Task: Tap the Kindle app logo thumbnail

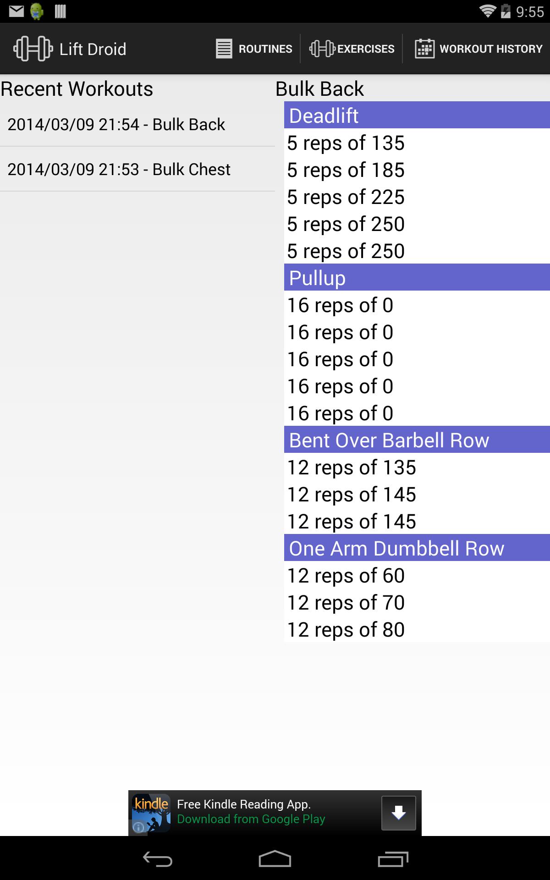Action: [151, 813]
